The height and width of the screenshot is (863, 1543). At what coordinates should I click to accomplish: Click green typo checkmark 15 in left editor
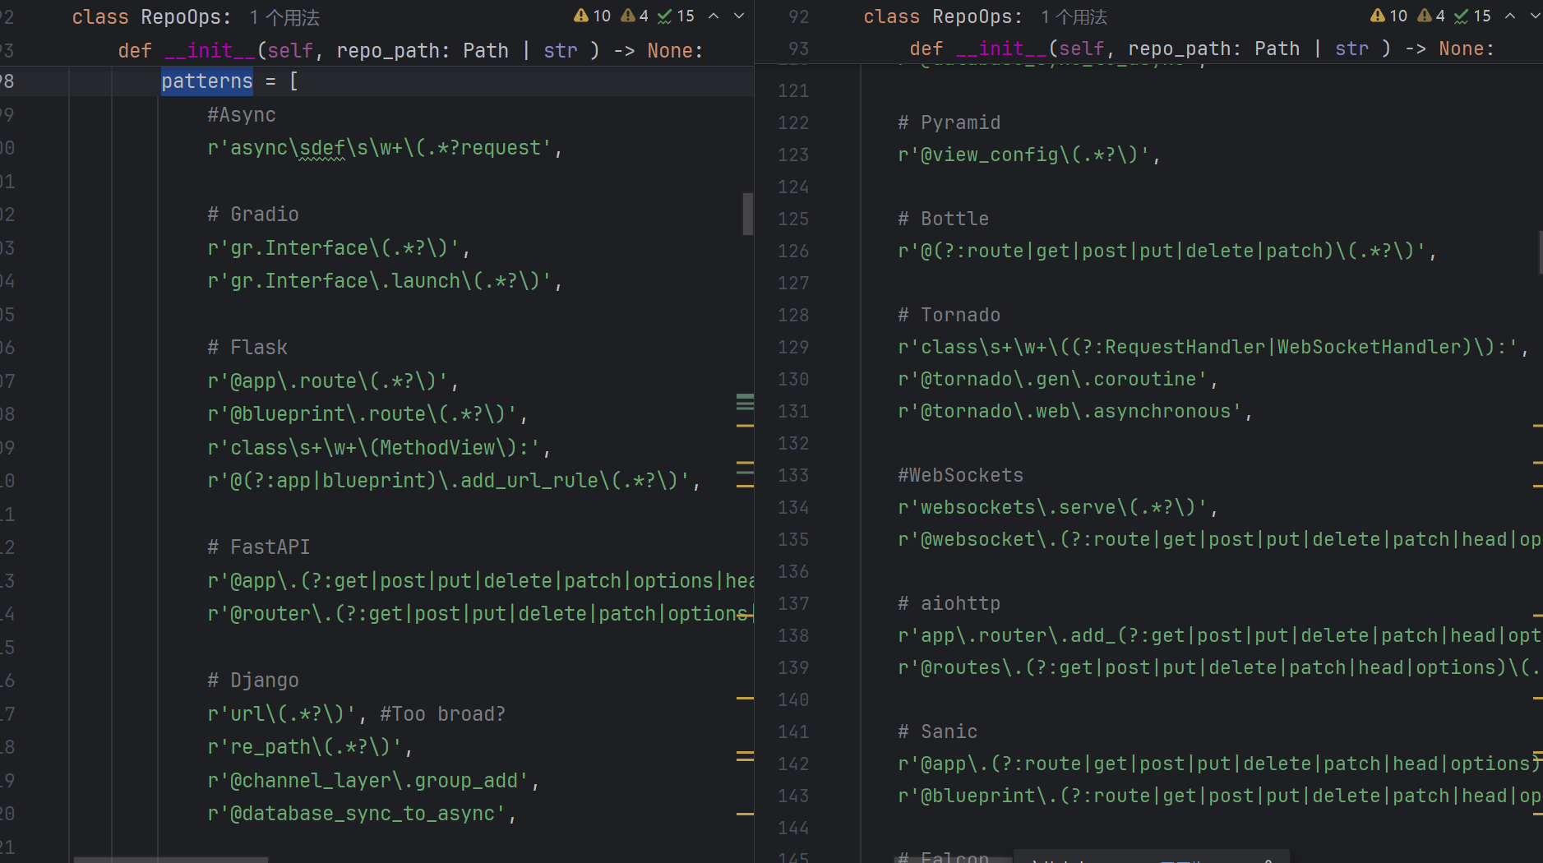(677, 16)
